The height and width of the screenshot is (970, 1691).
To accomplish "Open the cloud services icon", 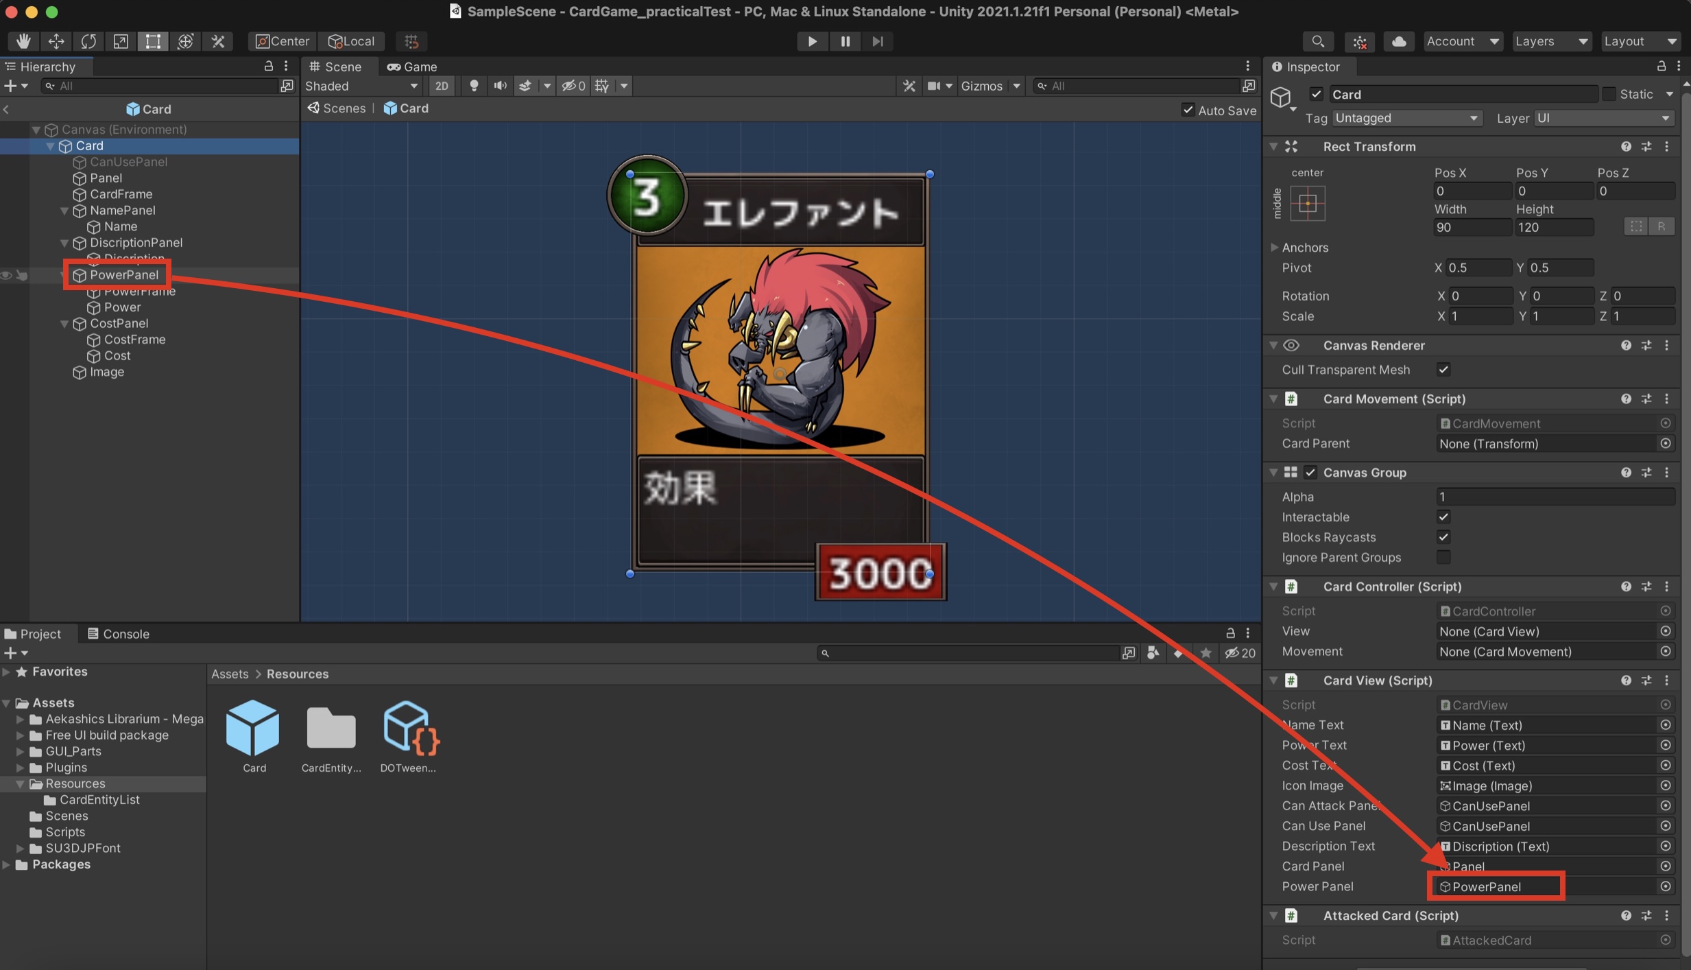I will pos(1398,41).
